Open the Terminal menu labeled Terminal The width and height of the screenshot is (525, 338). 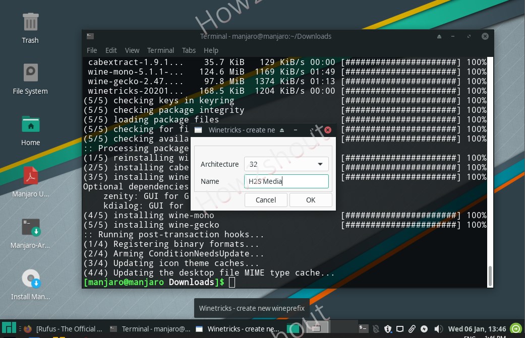point(160,50)
